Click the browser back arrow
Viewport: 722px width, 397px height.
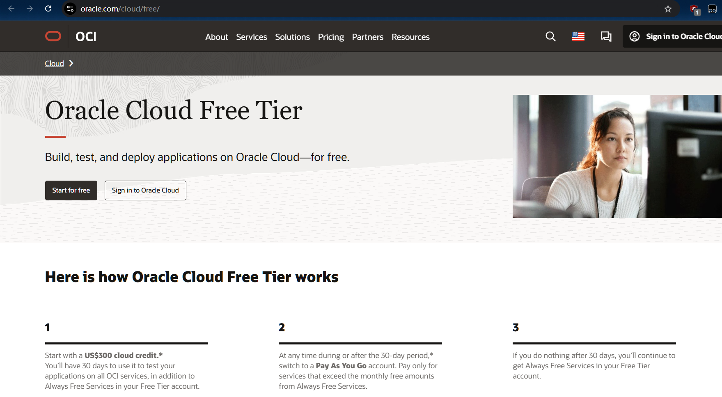(11, 9)
